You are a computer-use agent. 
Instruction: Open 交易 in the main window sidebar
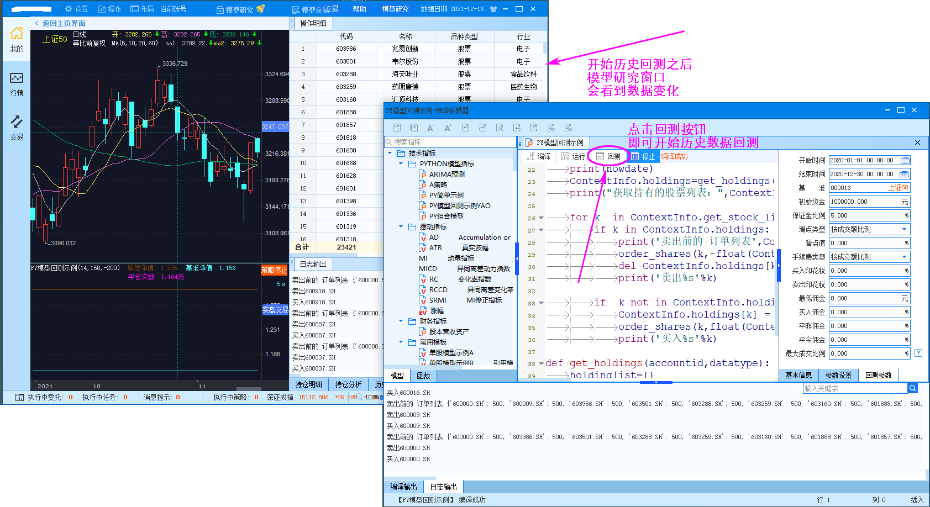tap(17, 128)
